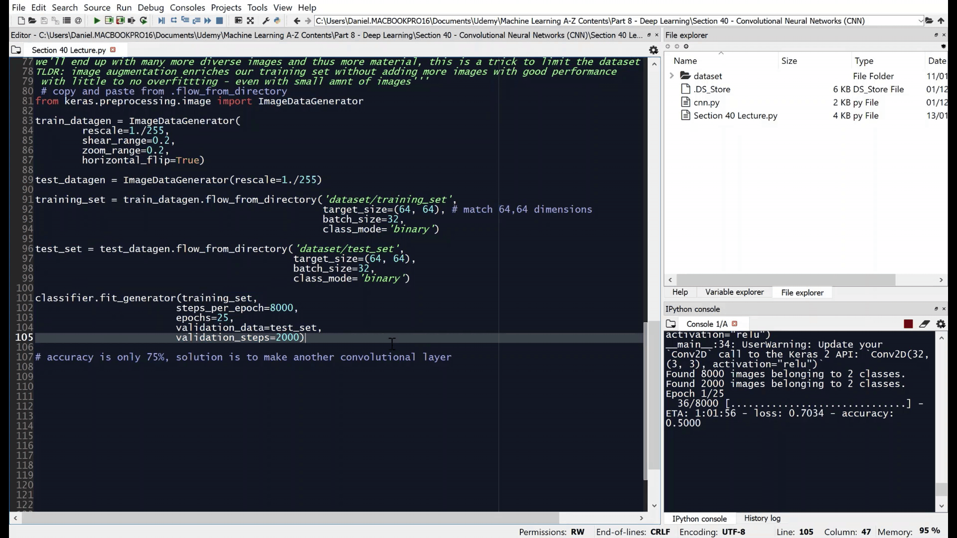The height and width of the screenshot is (538, 957).
Task: Open the Consoles menu
Action: [187, 7]
